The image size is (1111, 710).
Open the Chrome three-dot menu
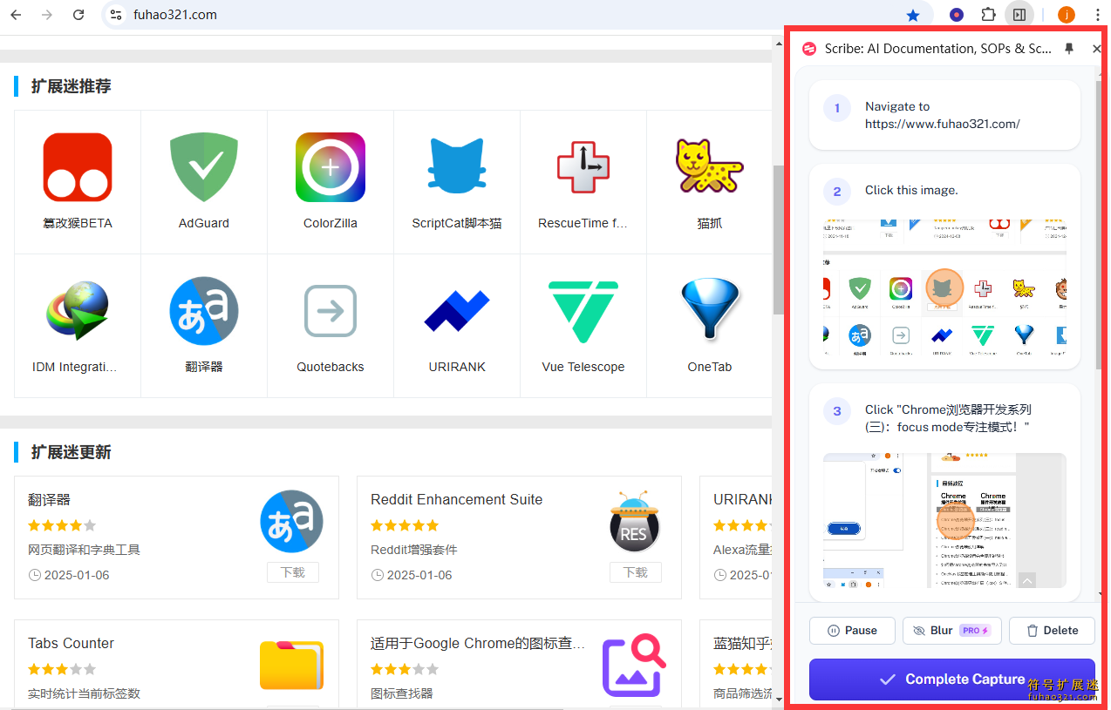(1096, 15)
